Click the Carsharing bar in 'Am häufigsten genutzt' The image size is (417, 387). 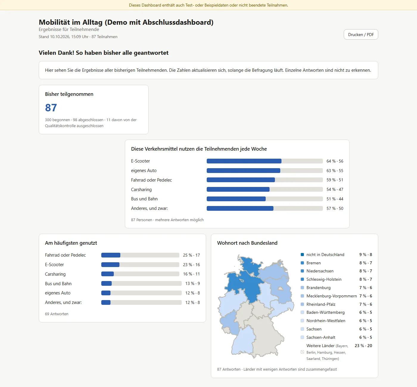pyautogui.click(x=140, y=274)
